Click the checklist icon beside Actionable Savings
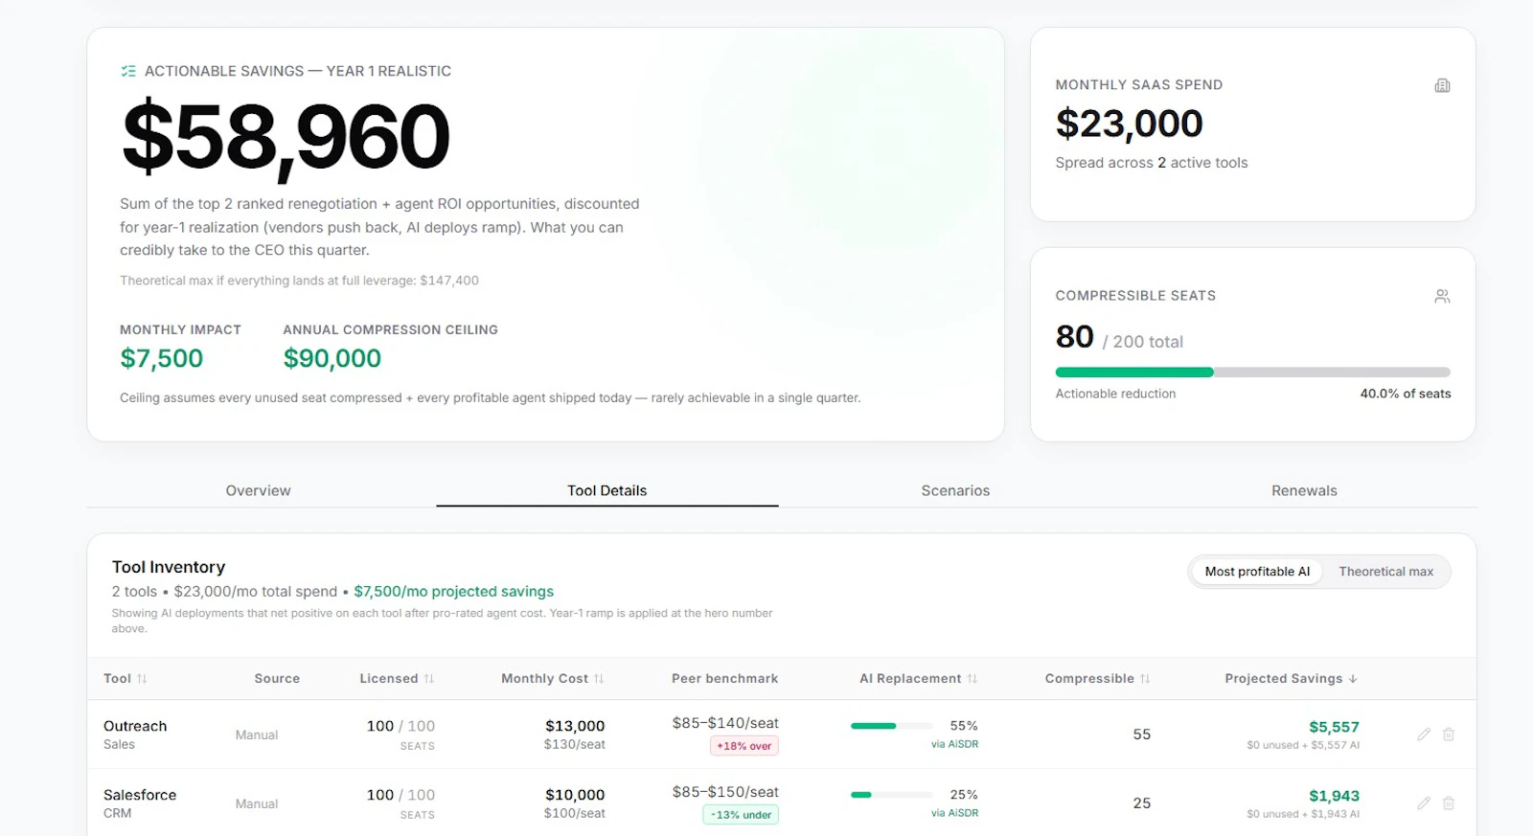1533x836 pixels. pos(128,71)
